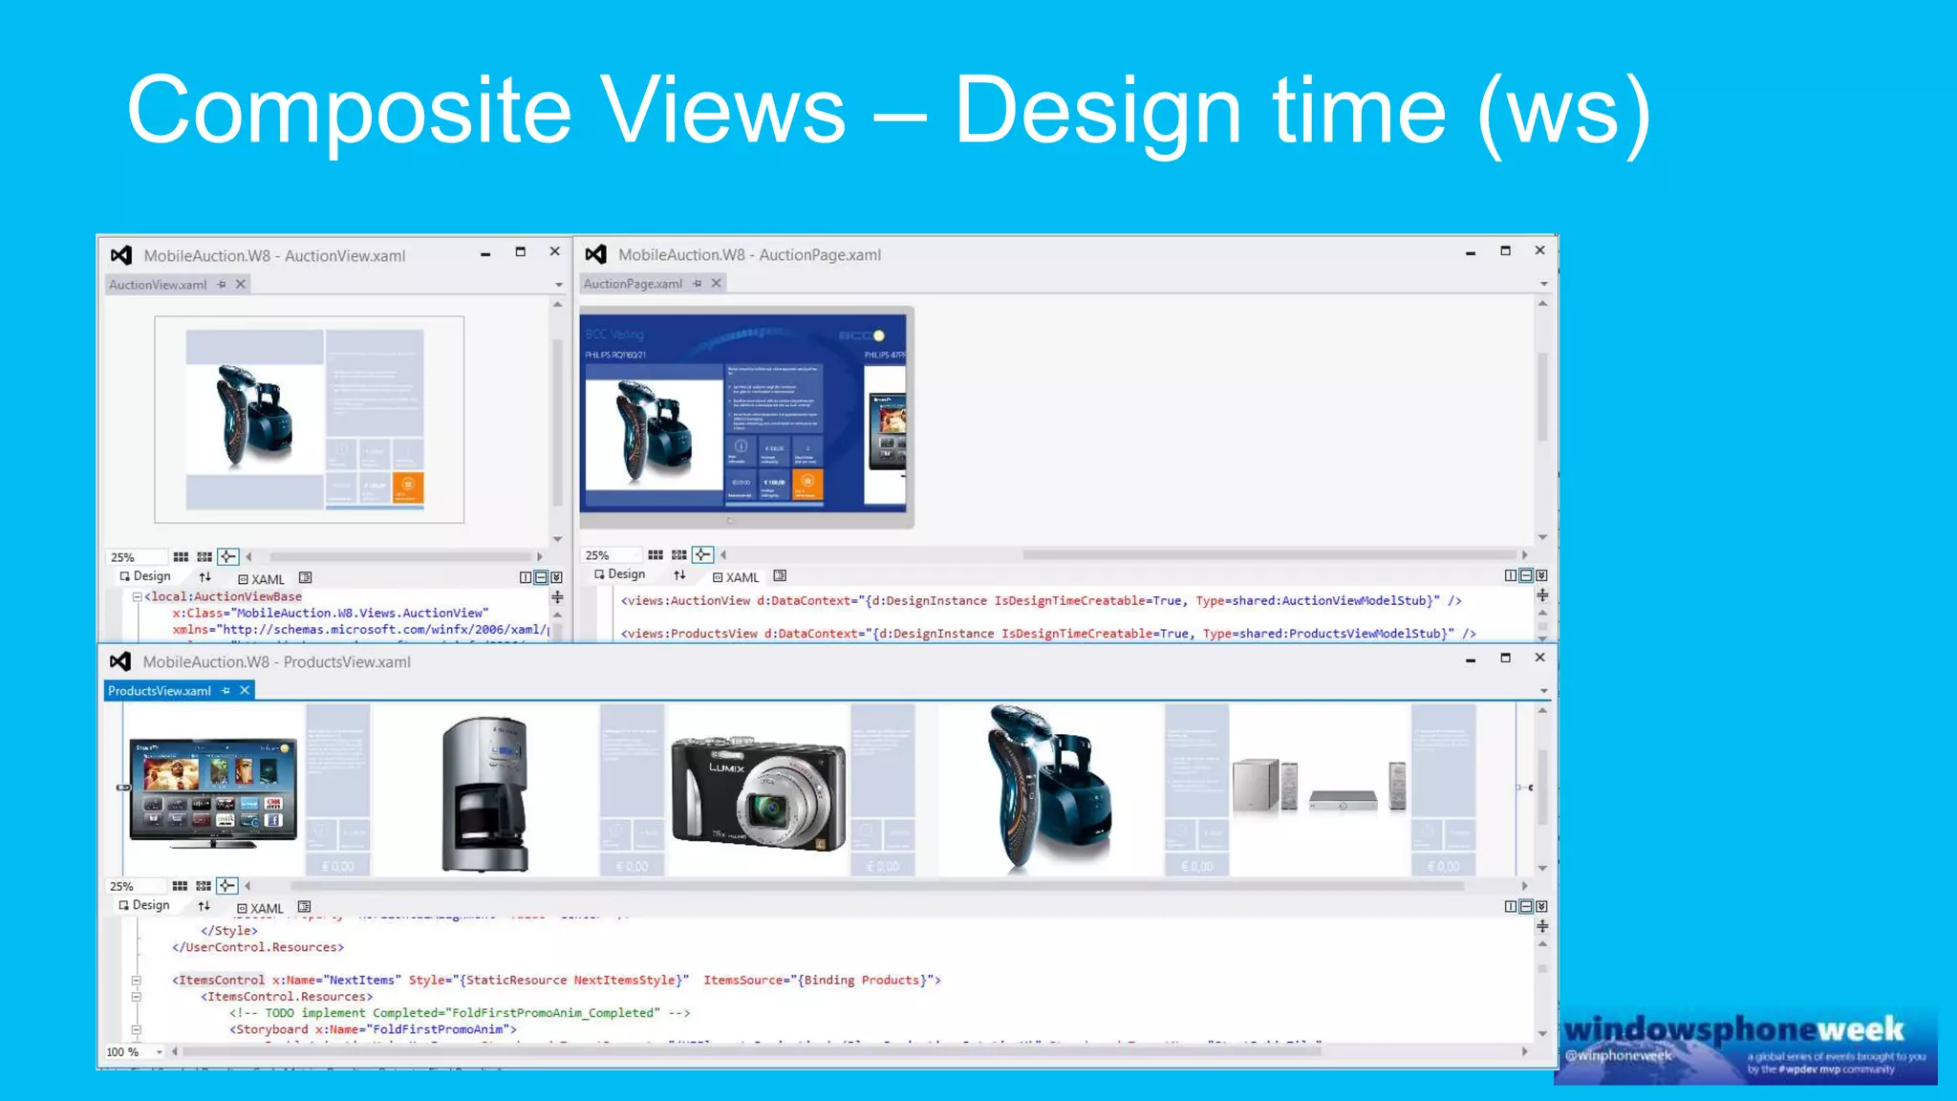The image size is (1957, 1101).
Task: Toggle snap to gridlines in AuctionView designer
Action: [204, 557]
